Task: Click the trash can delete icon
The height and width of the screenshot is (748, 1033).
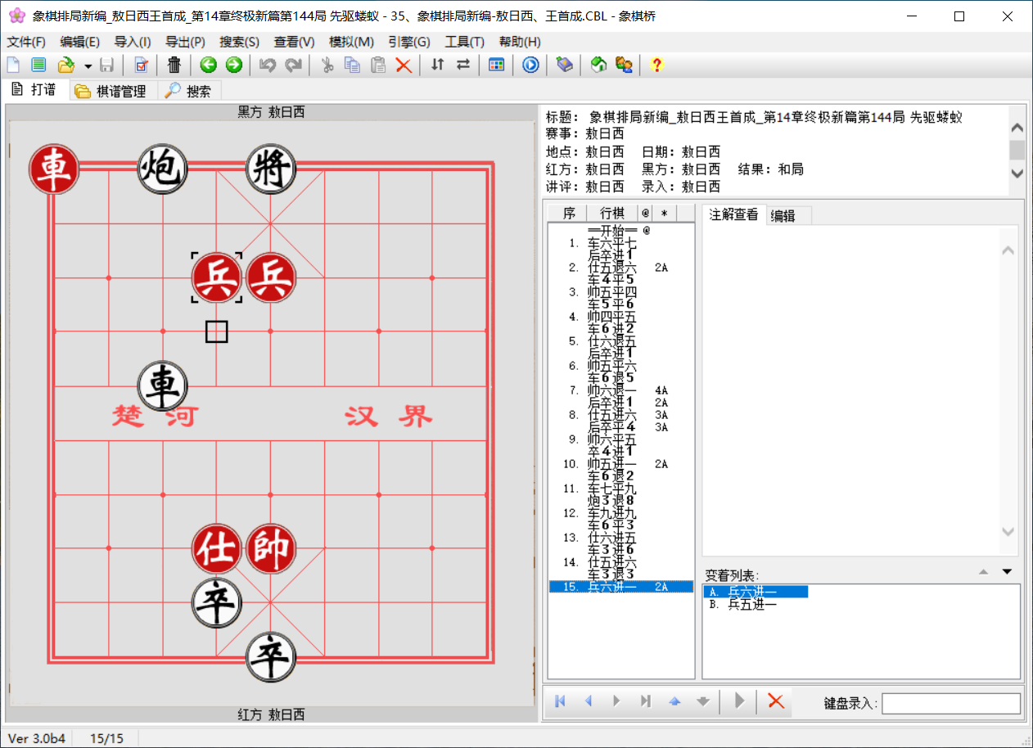Action: (174, 65)
